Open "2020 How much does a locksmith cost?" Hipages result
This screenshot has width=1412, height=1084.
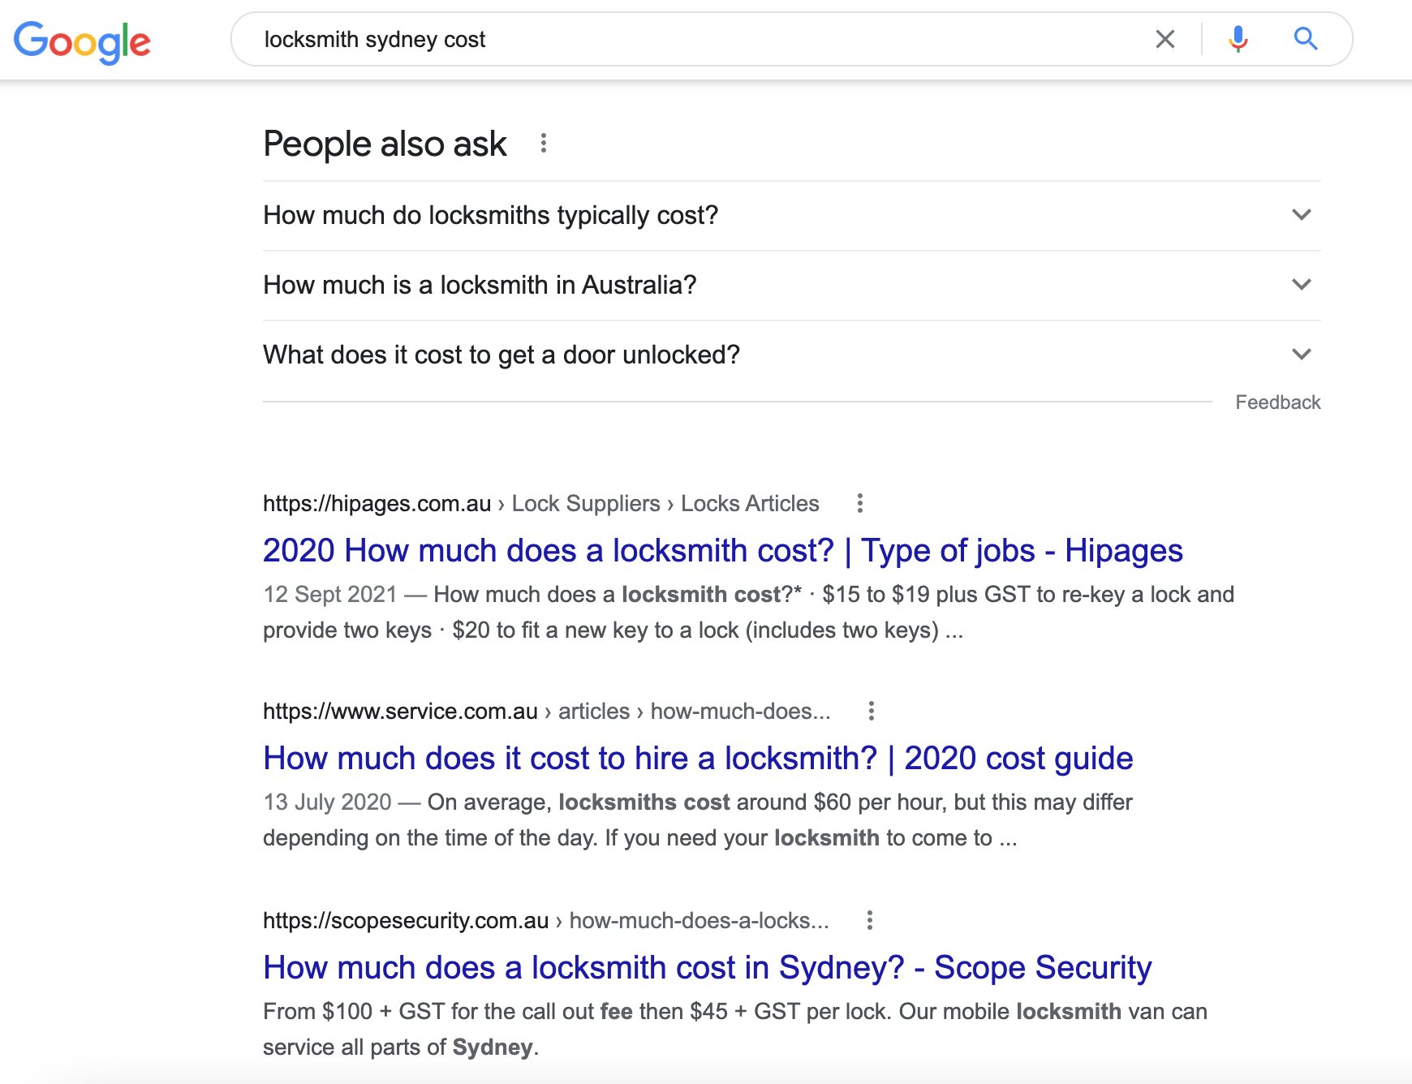click(723, 550)
